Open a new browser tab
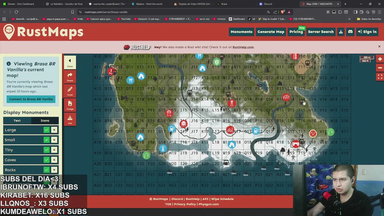Viewport: 384px width, 216px height. coord(345,4)
